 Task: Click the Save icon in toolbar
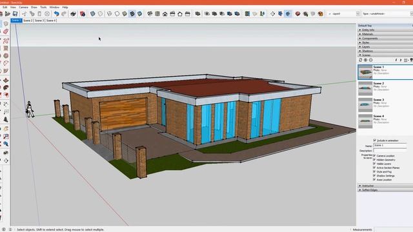(15, 14)
